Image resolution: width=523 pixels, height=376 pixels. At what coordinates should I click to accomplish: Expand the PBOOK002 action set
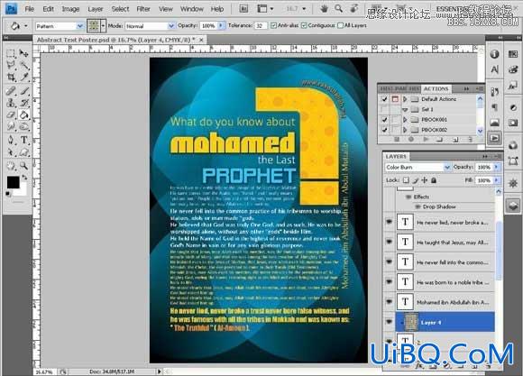click(405, 130)
